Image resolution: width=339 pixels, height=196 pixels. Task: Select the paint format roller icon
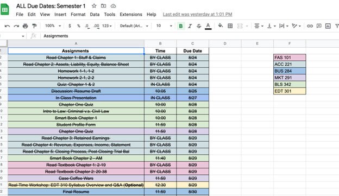tap(34, 26)
